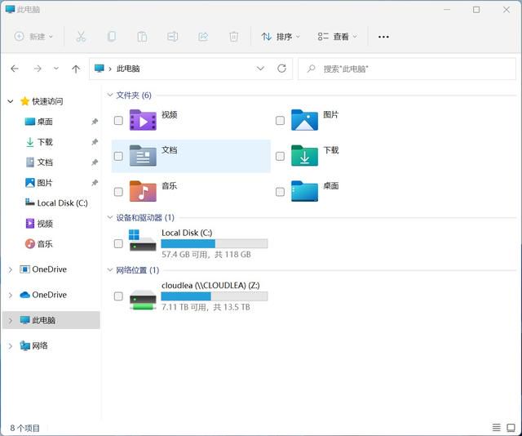Select 文档 in quick access sidebar

tap(45, 162)
